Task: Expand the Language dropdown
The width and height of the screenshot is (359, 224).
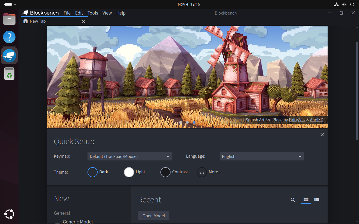Action: pos(262,156)
